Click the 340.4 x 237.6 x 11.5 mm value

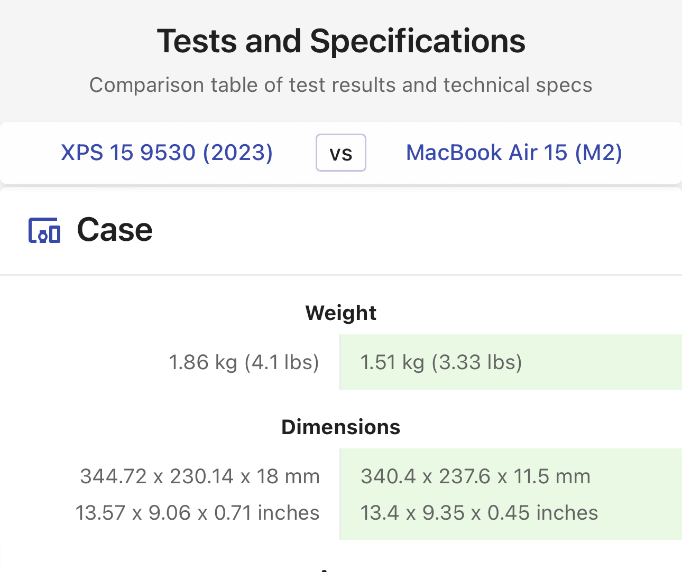475,476
